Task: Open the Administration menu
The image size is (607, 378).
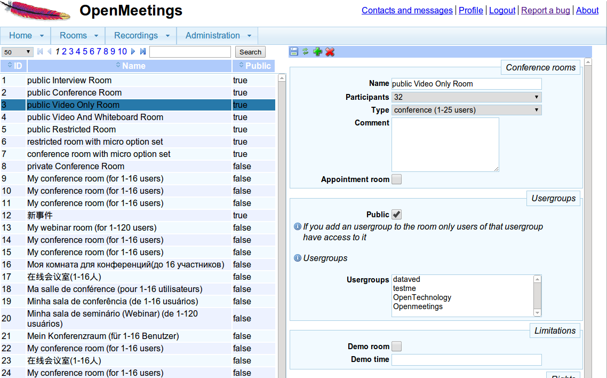Action: (218, 36)
